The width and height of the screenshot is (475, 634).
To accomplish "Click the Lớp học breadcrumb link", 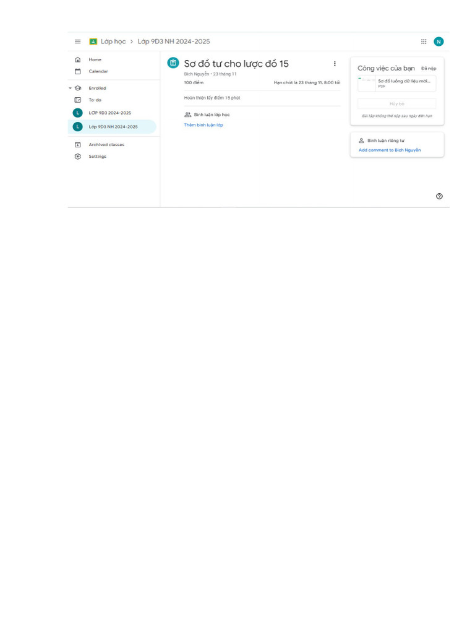I will (x=113, y=41).
